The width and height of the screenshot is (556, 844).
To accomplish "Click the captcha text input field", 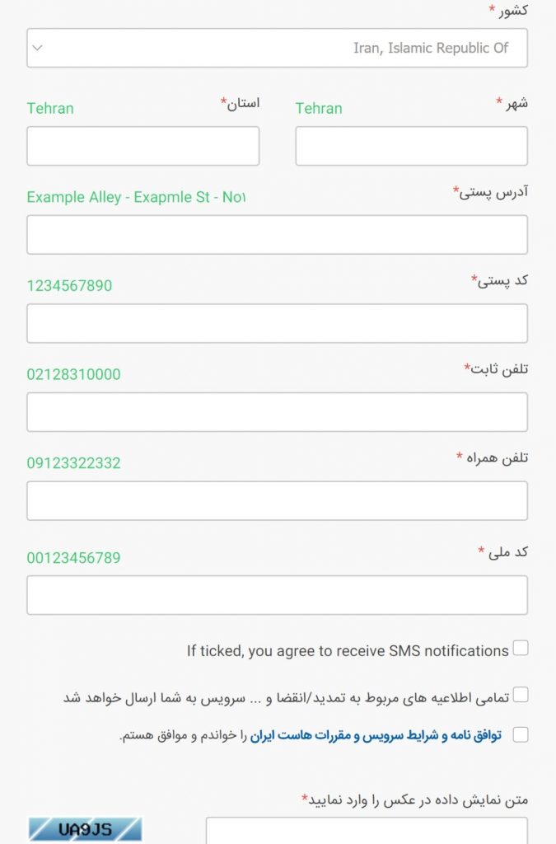I will [367, 831].
